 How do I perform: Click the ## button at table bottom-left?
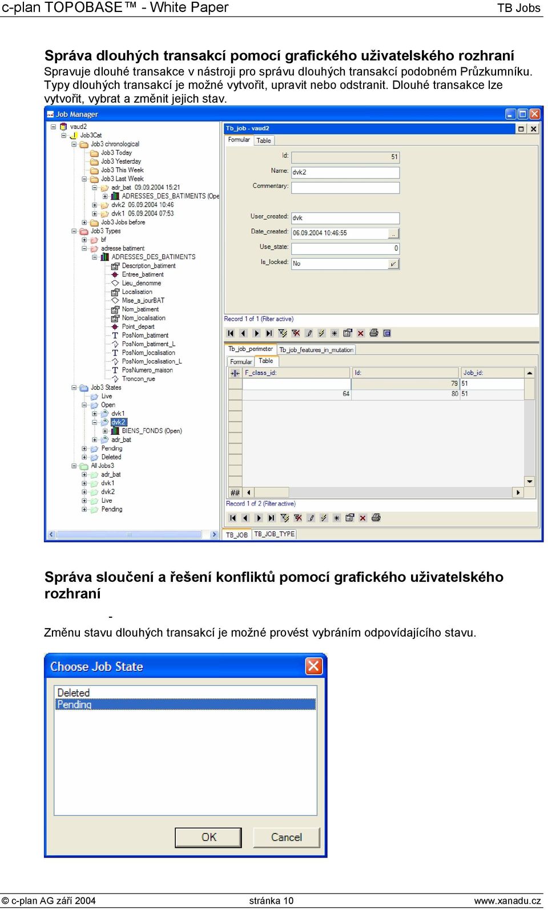(x=235, y=492)
